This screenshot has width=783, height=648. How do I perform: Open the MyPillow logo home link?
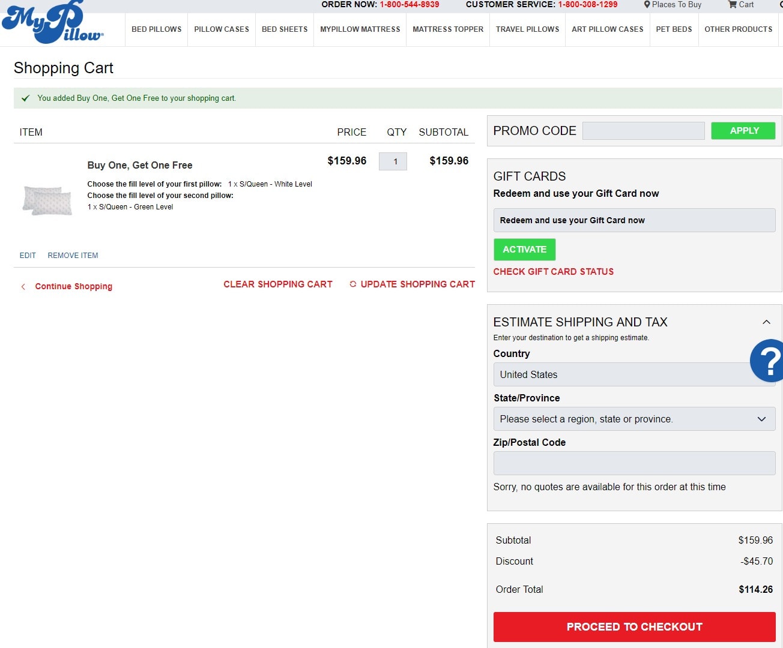(53, 22)
